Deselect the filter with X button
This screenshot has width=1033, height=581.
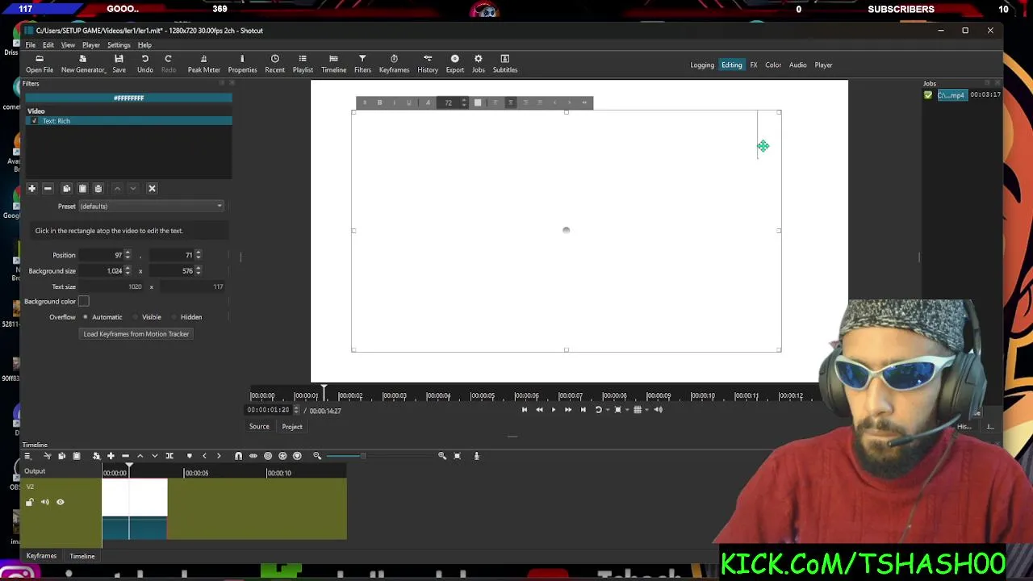pyautogui.click(x=152, y=188)
